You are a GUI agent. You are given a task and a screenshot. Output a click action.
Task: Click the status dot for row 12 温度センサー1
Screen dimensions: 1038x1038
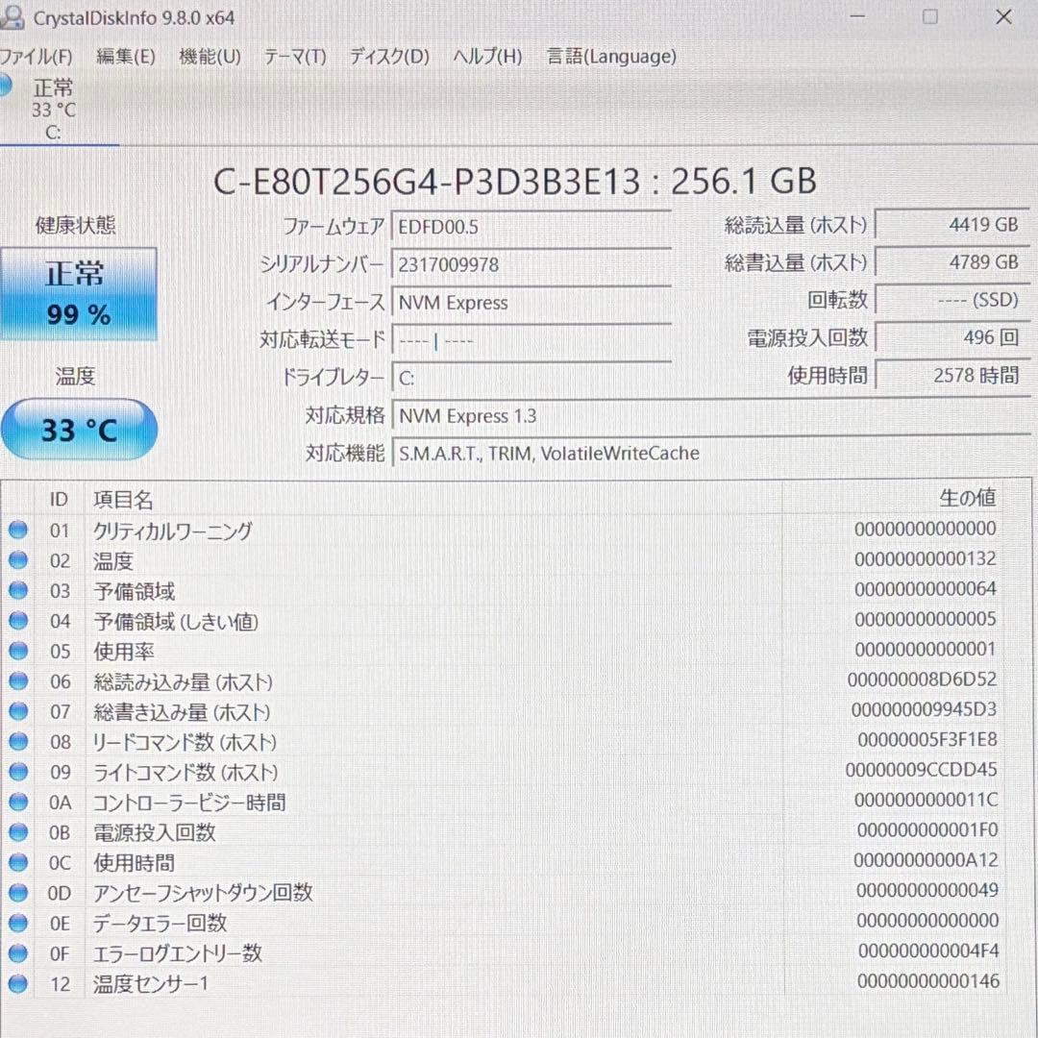(18, 983)
